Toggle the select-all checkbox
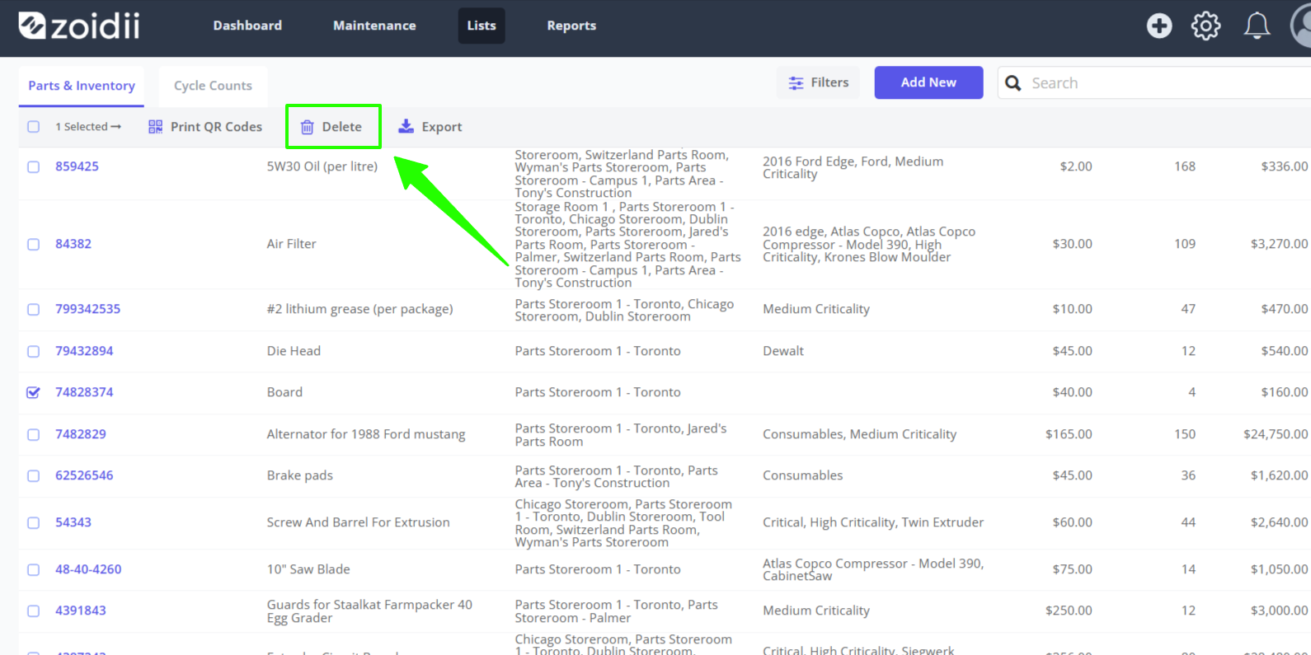1311x655 pixels. [33, 127]
